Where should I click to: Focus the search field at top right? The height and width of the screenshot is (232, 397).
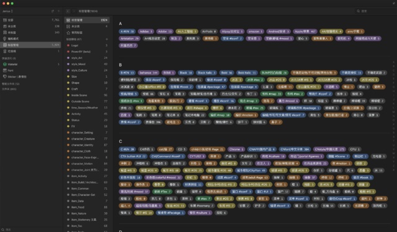375,11
